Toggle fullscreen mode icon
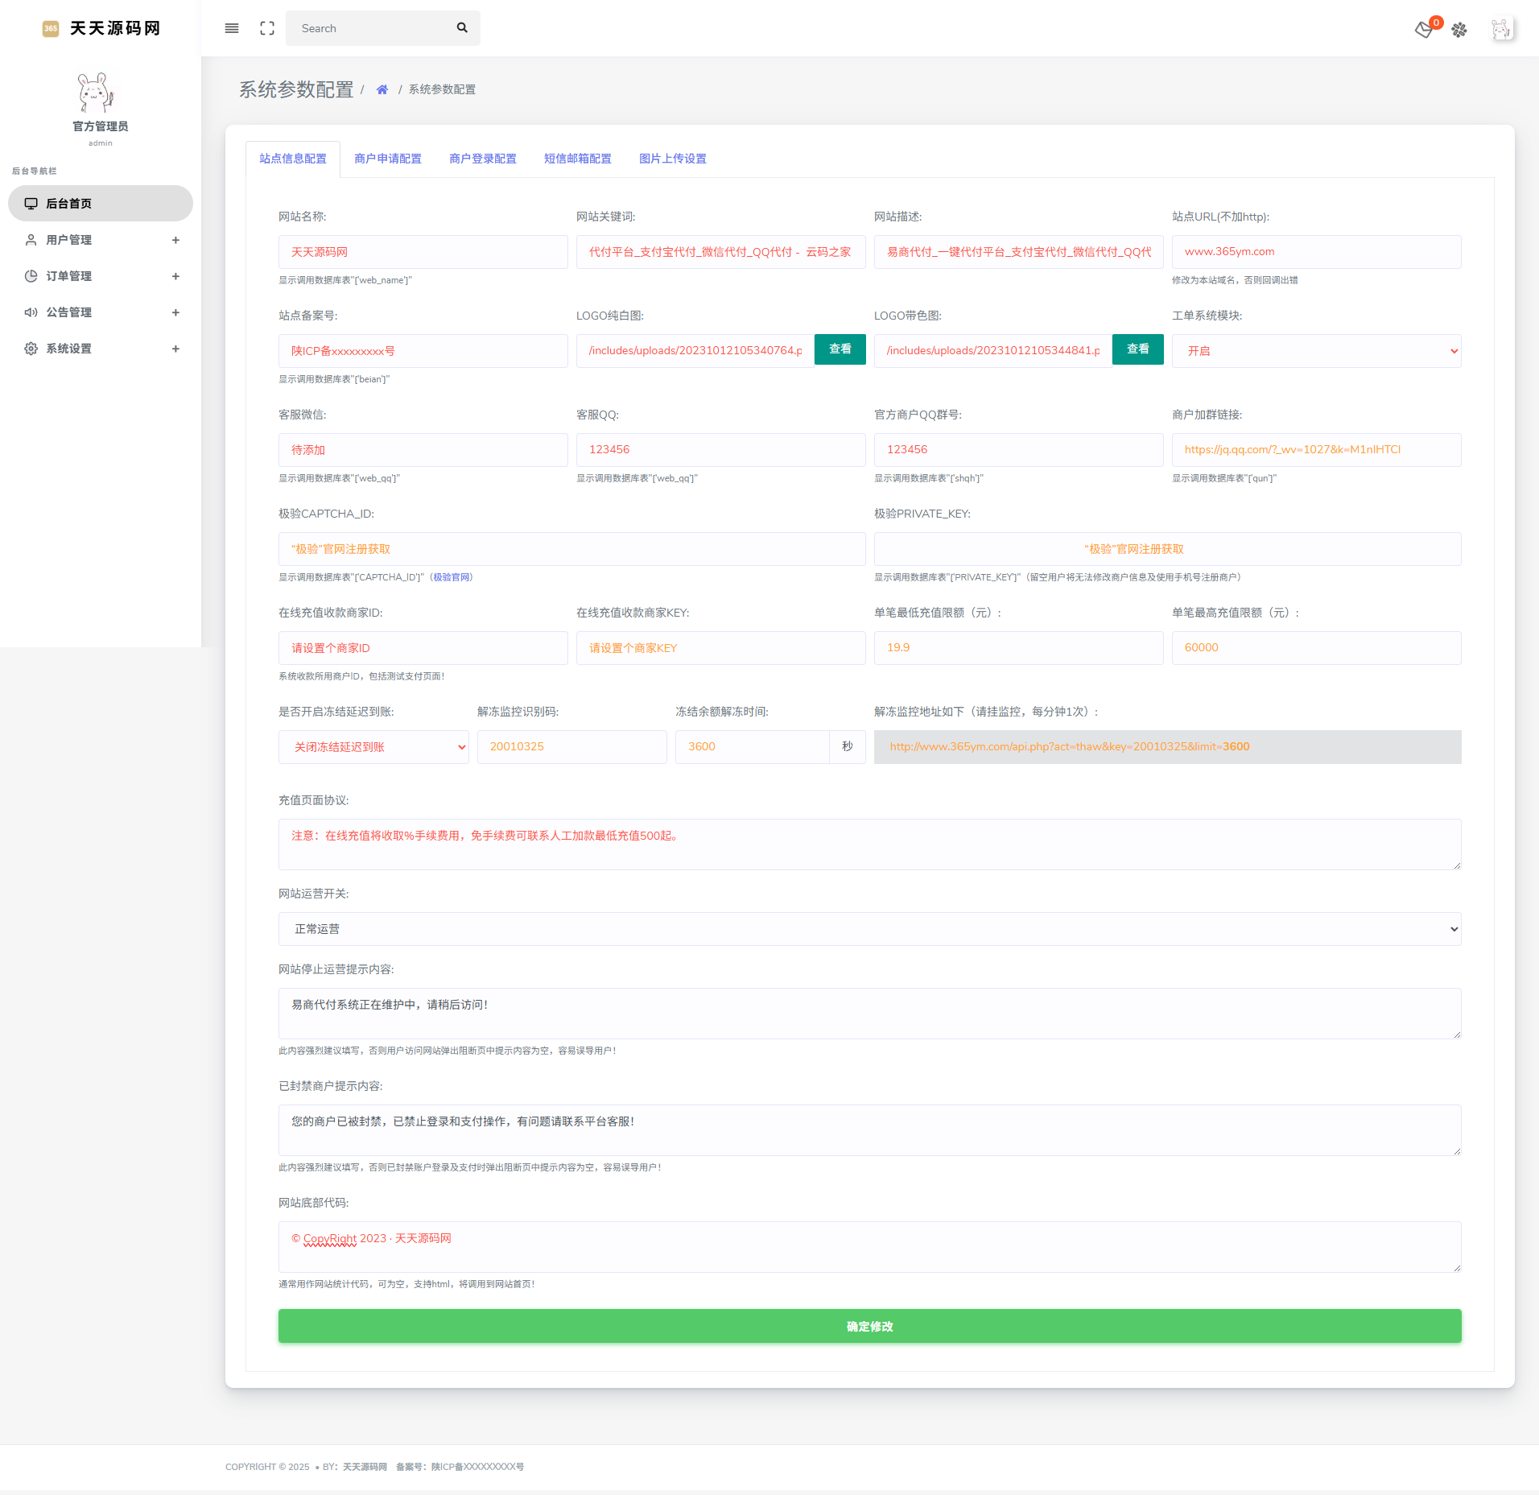 pos(267,28)
